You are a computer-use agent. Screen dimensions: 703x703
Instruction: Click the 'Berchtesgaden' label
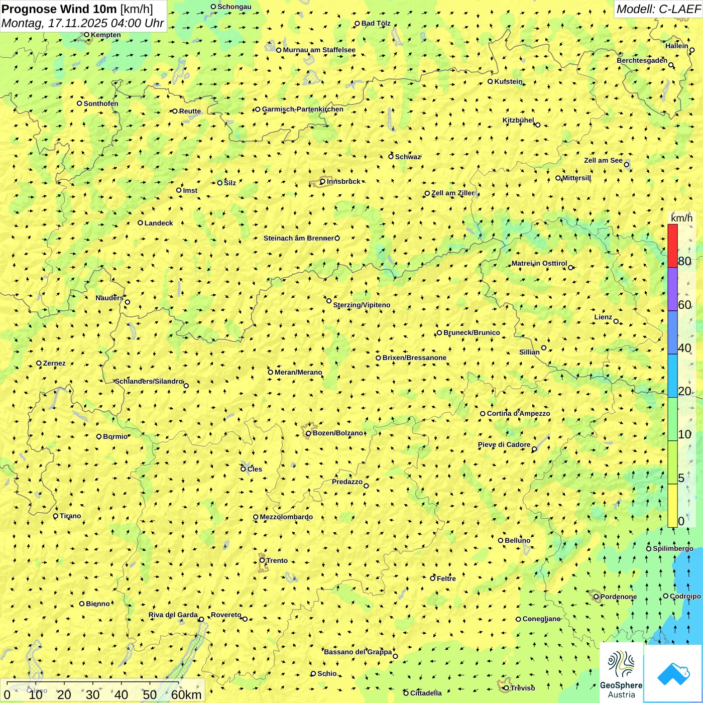click(642, 60)
